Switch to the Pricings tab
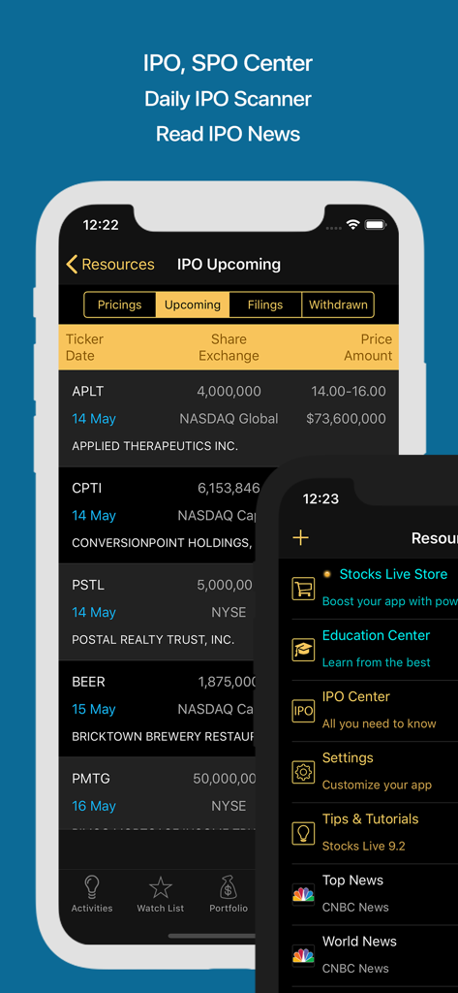The image size is (458, 993). click(x=119, y=304)
